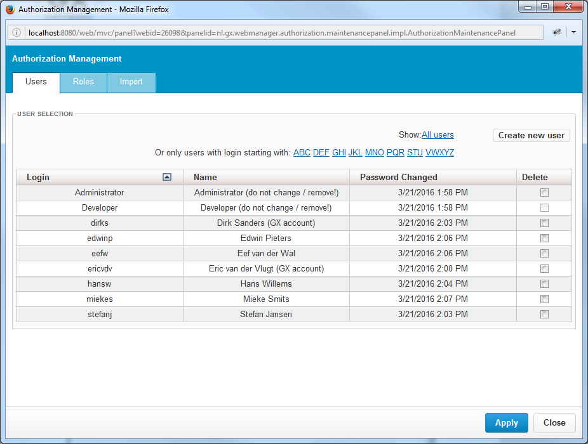
Task: Open the Roles tab
Action: 83,82
